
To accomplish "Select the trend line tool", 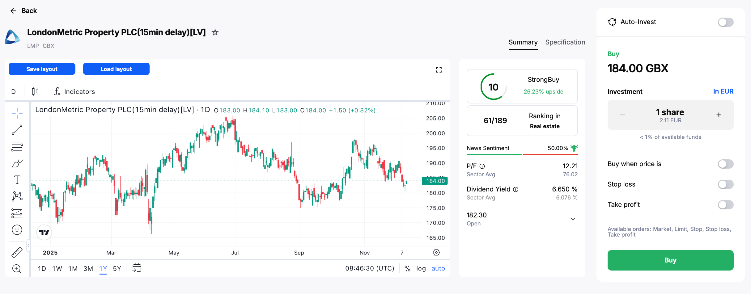I will click(17, 130).
